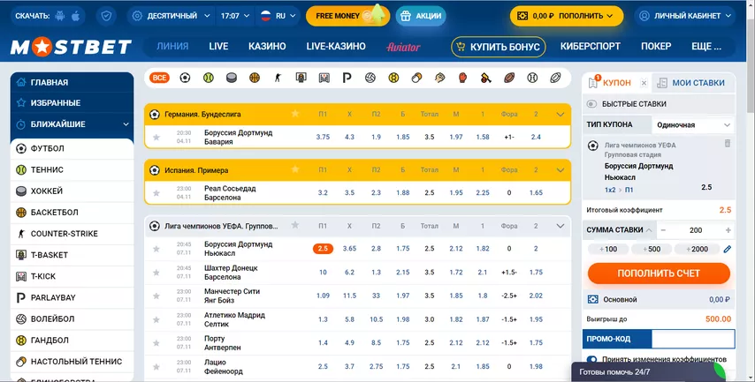This screenshot has width=755, height=382.
Task: Check the Принять изменения коэффициентов box
Action: pyautogui.click(x=591, y=360)
